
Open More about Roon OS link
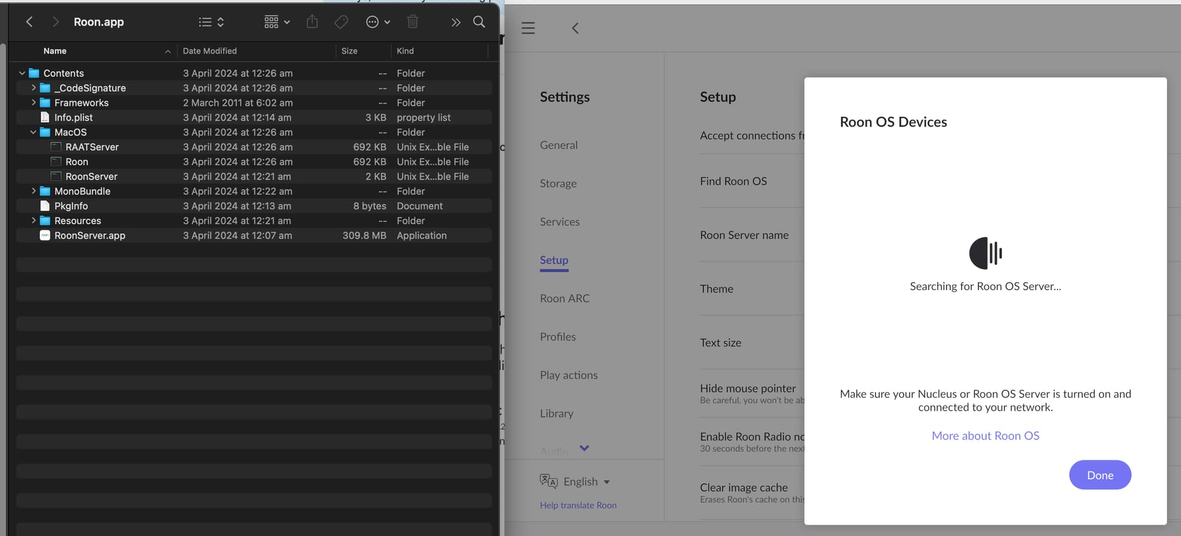click(985, 436)
